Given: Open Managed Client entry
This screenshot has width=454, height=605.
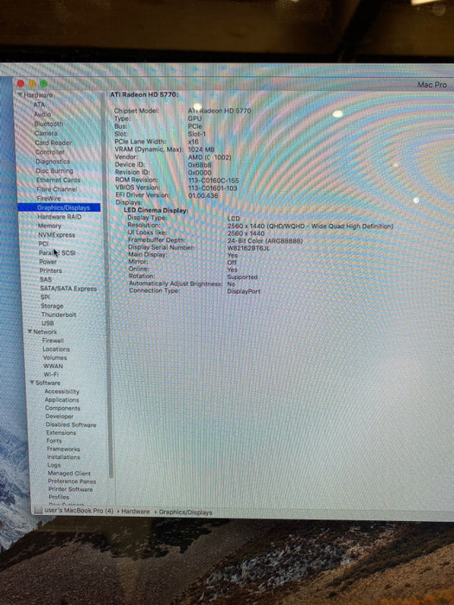Looking at the screenshot, I should click(69, 474).
